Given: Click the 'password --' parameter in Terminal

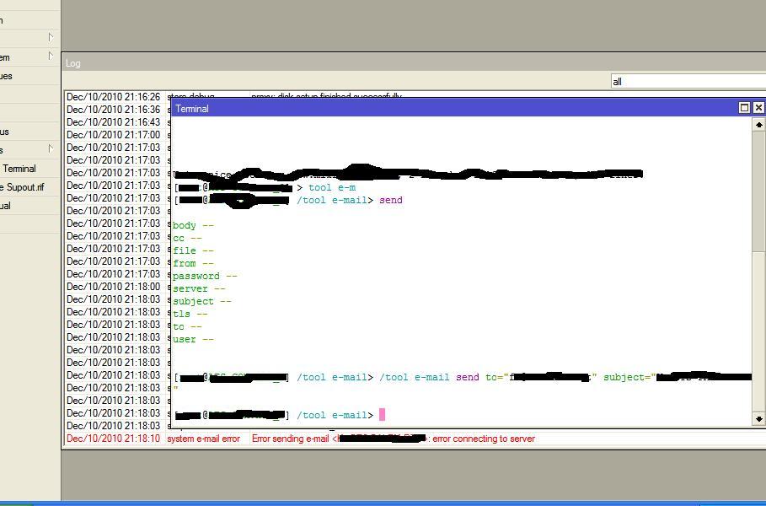Looking at the screenshot, I should [205, 276].
